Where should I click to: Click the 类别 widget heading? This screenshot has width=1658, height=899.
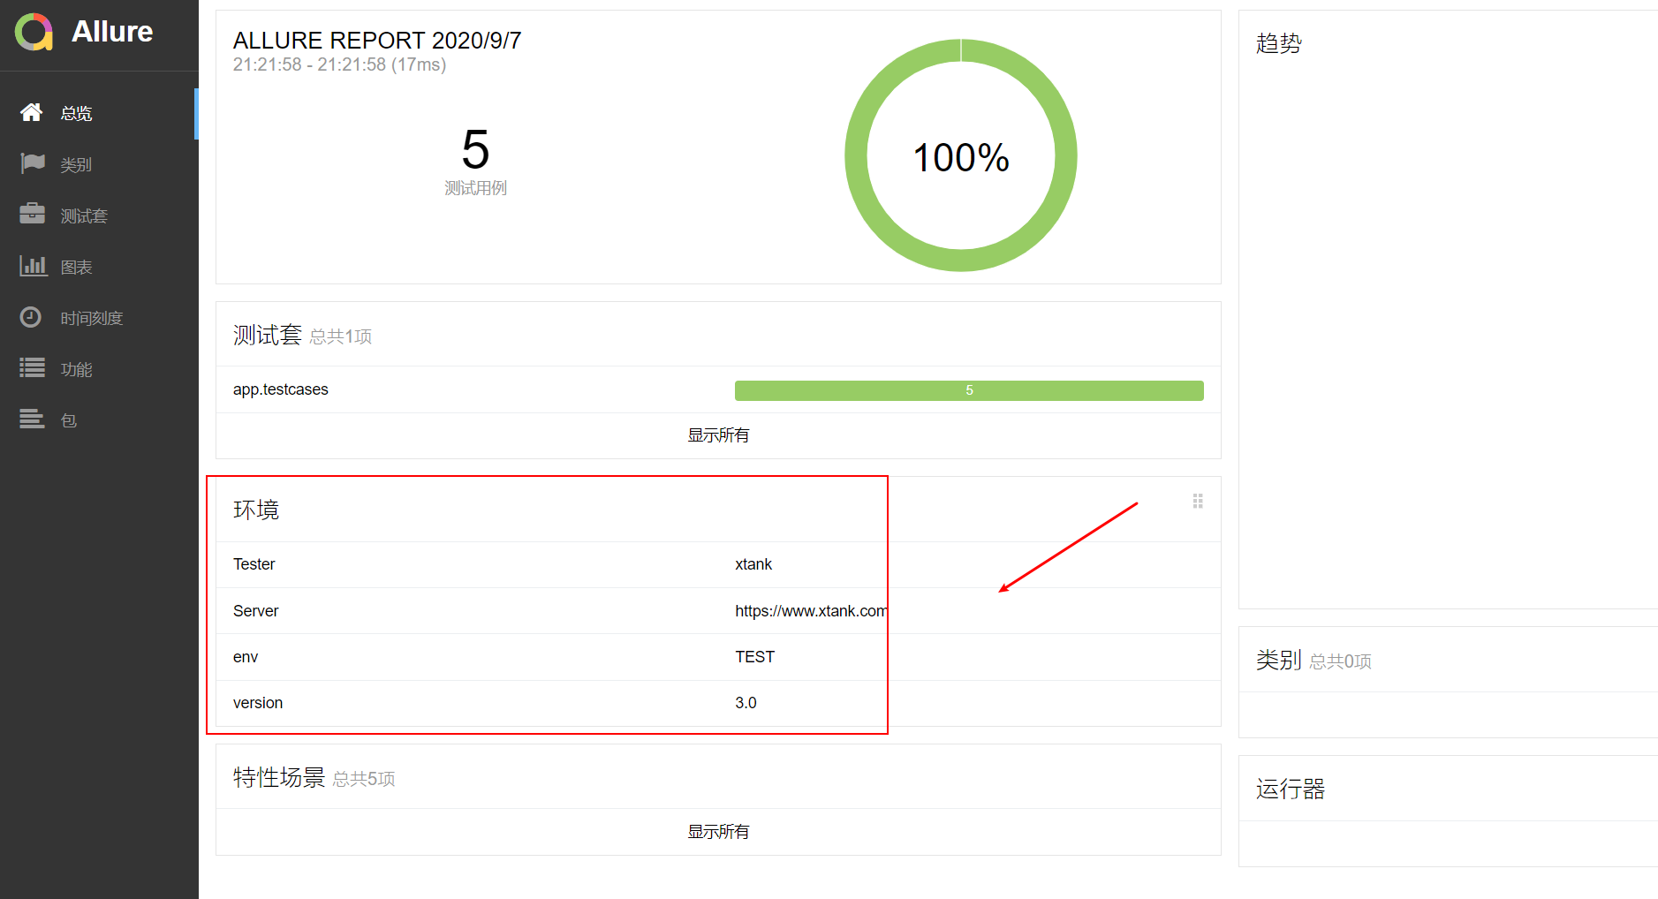[x=1278, y=661]
